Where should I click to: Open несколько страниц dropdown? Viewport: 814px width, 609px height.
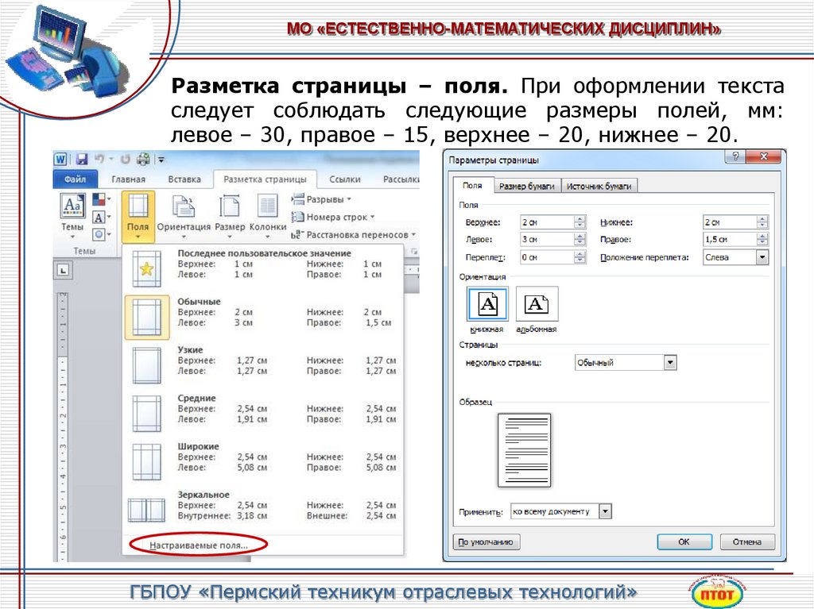tap(626, 363)
